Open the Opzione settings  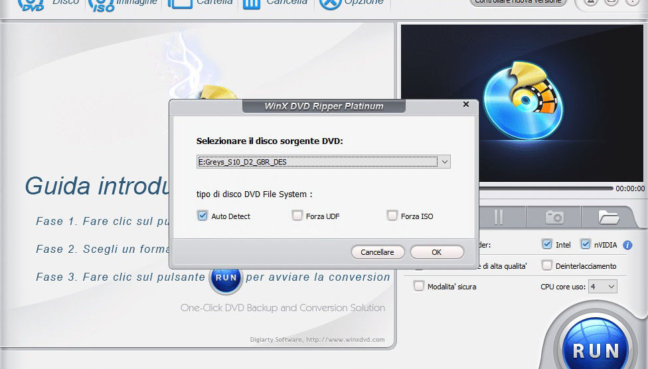point(352,3)
